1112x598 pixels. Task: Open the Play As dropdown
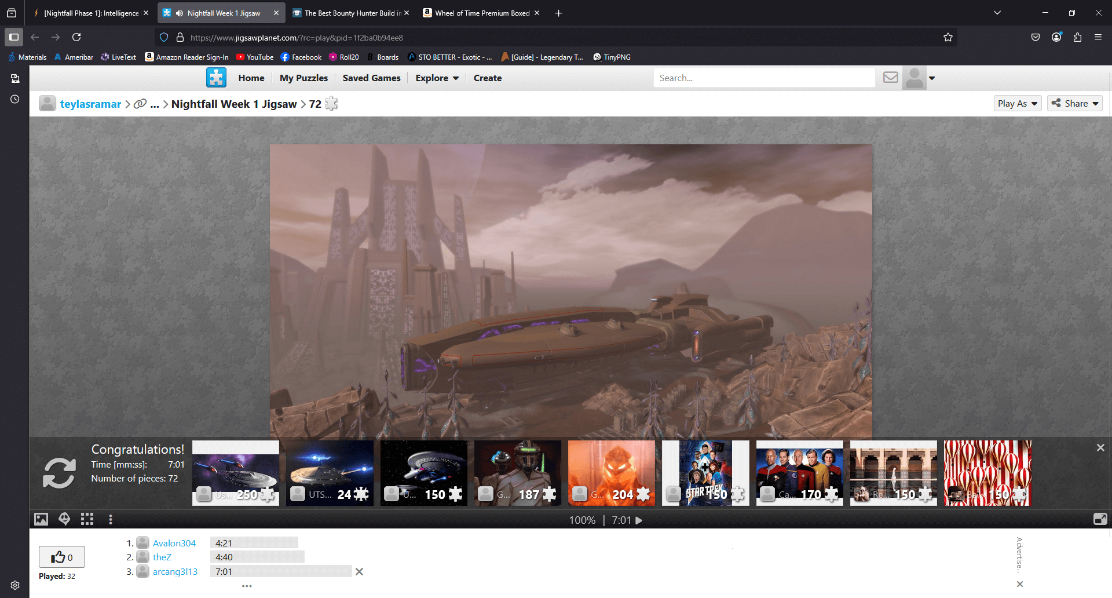[1018, 103]
